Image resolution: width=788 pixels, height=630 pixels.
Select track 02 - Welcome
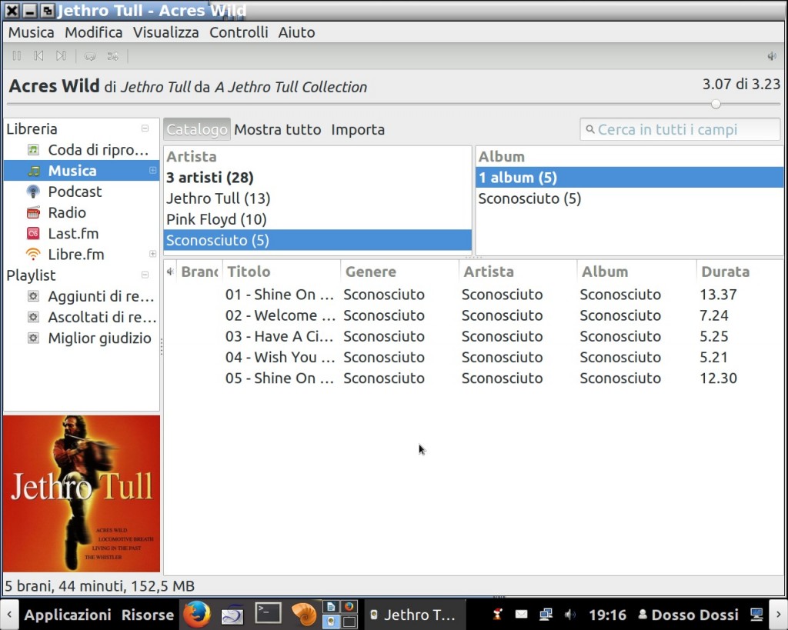point(473,315)
